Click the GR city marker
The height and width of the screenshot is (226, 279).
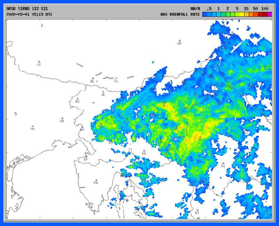[180, 41]
